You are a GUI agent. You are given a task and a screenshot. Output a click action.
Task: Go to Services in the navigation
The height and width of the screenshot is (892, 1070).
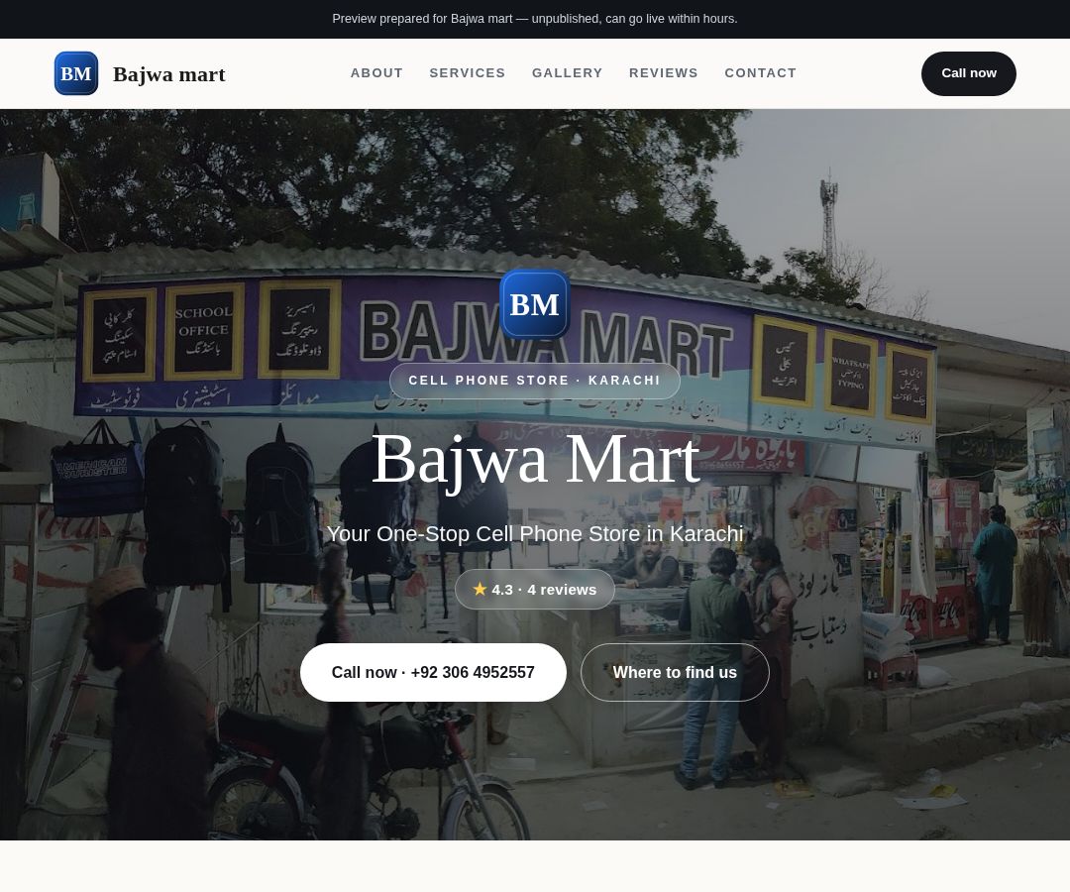click(x=468, y=73)
